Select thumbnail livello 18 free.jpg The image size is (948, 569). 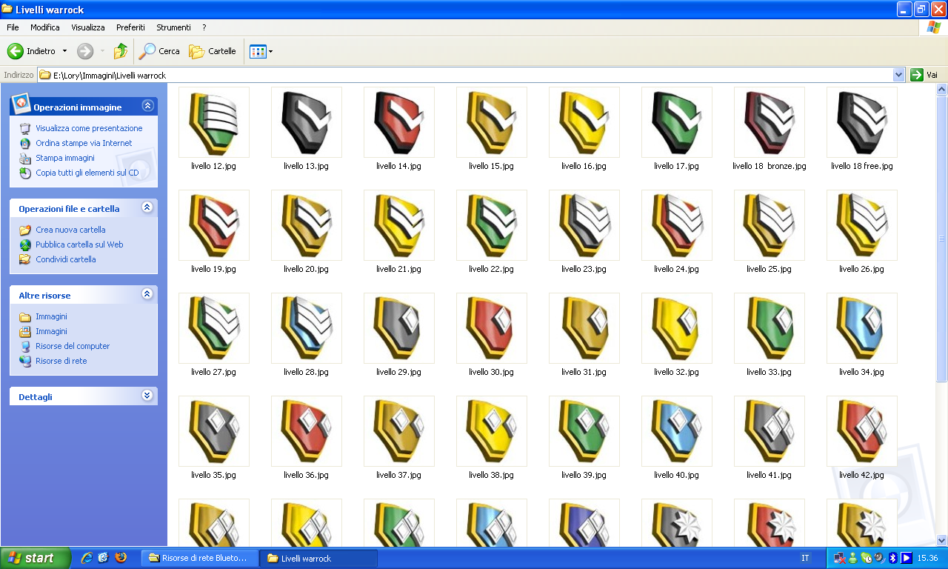click(862, 122)
